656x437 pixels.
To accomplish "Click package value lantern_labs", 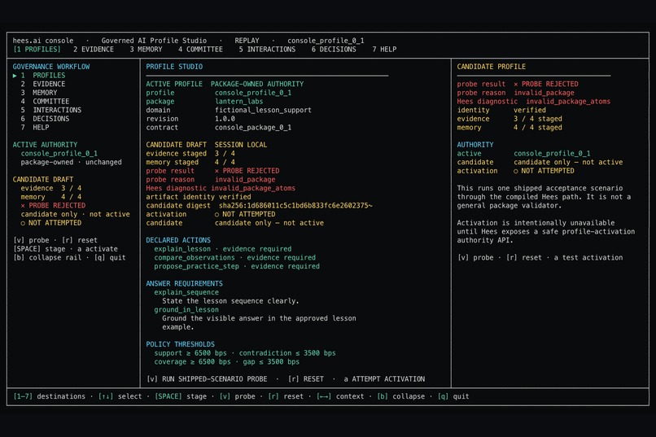I will click(x=239, y=102).
